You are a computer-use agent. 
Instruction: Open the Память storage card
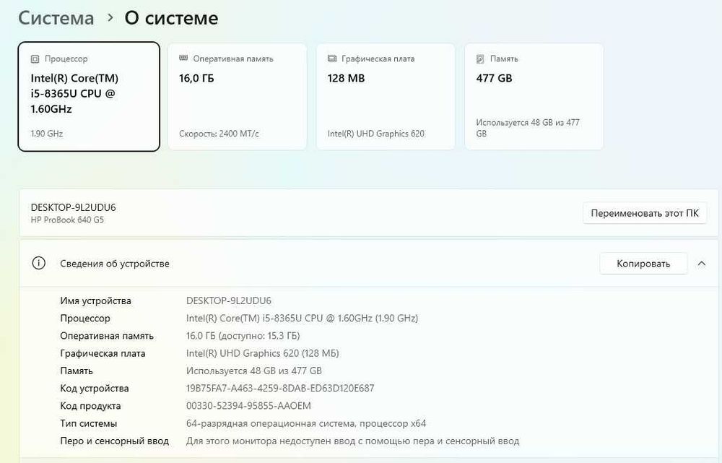534,96
